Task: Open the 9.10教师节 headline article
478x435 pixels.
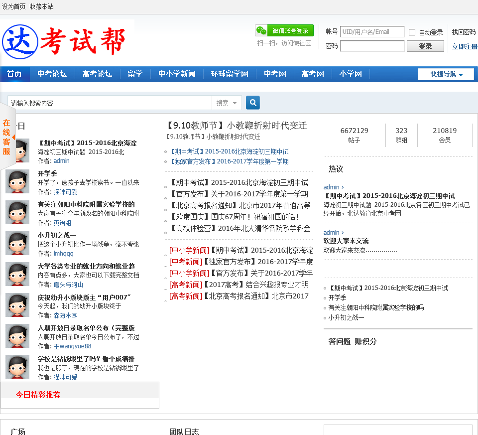Action: (237, 125)
